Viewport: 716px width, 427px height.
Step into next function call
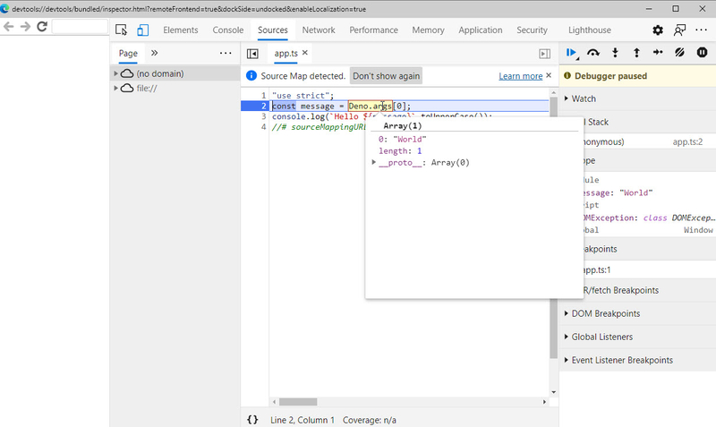click(615, 53)
